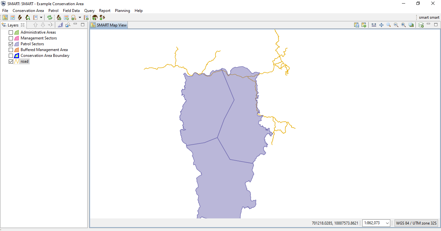Create new patrol with footprint plus icon

(59, 17)
